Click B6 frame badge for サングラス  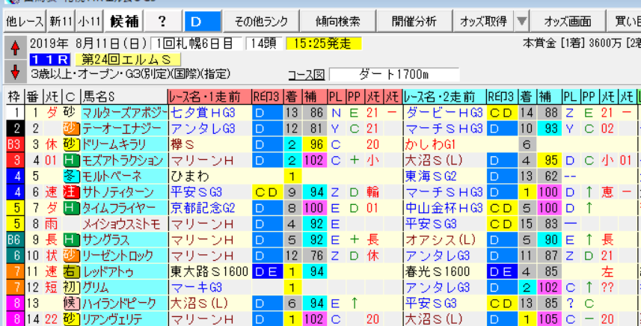coord(14,240)
